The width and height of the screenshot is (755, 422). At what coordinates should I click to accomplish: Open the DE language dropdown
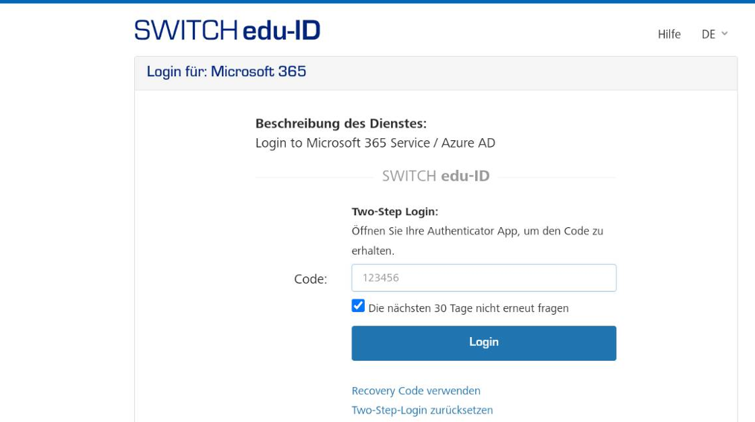715,34
